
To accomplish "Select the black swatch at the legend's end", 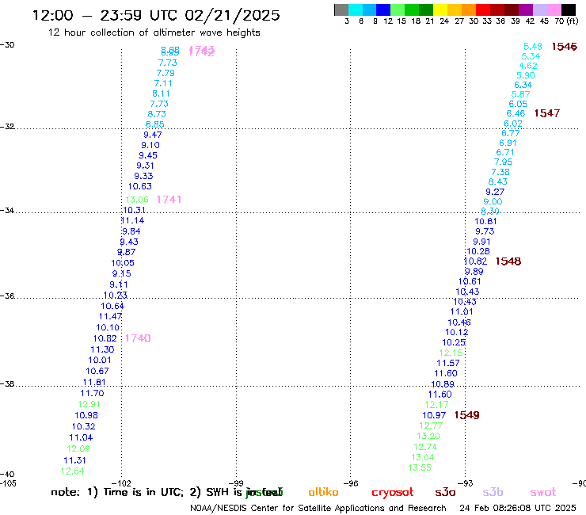I will point(569,10).
